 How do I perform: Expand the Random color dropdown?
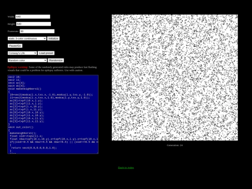[x=28, y=60]
